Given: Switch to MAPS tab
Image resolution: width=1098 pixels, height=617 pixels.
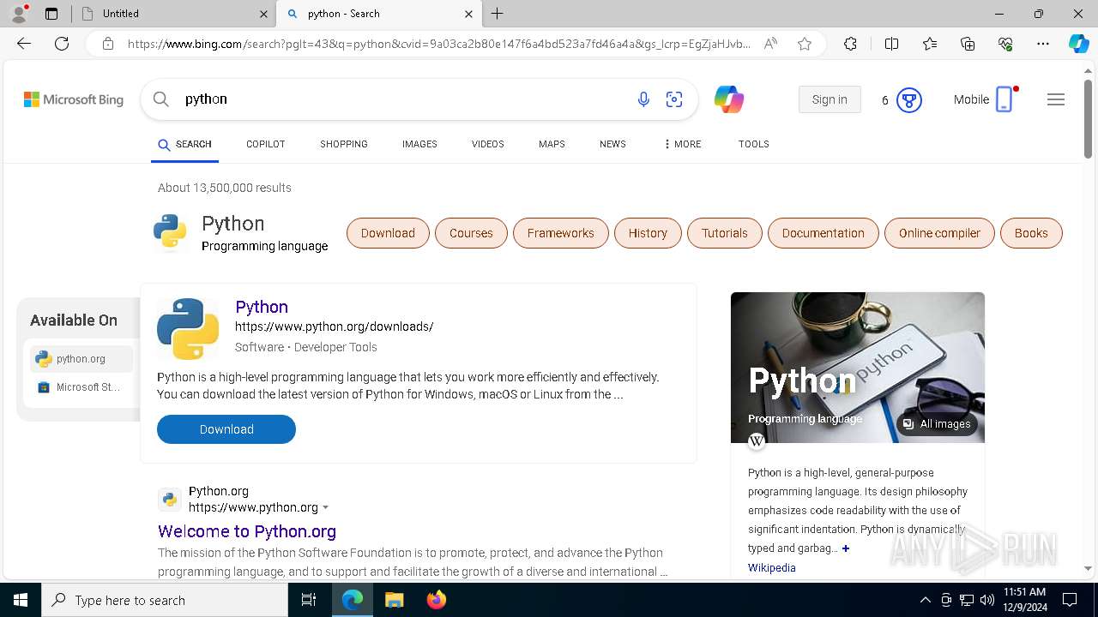Looking at the screenshot, I should coord(552,144).
